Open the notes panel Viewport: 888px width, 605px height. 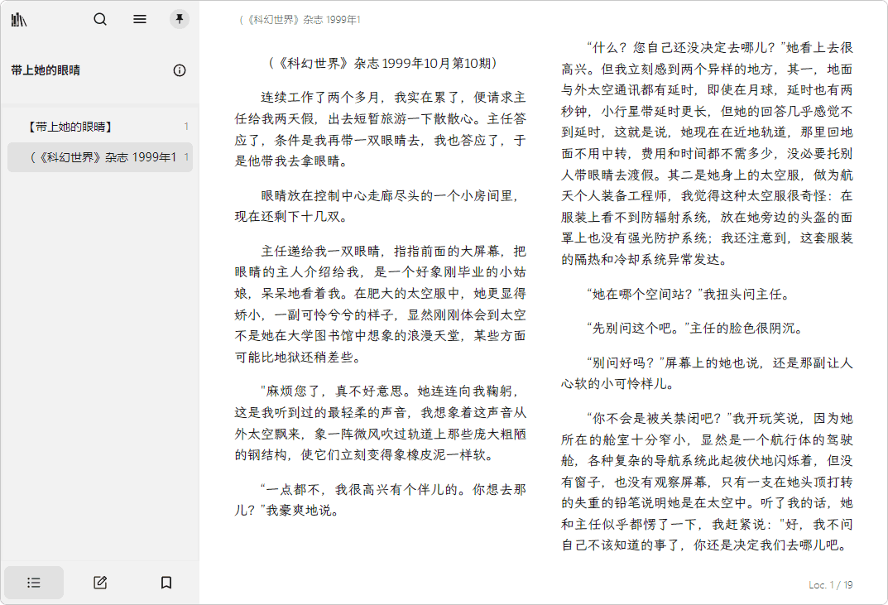[x=99, y=583]
